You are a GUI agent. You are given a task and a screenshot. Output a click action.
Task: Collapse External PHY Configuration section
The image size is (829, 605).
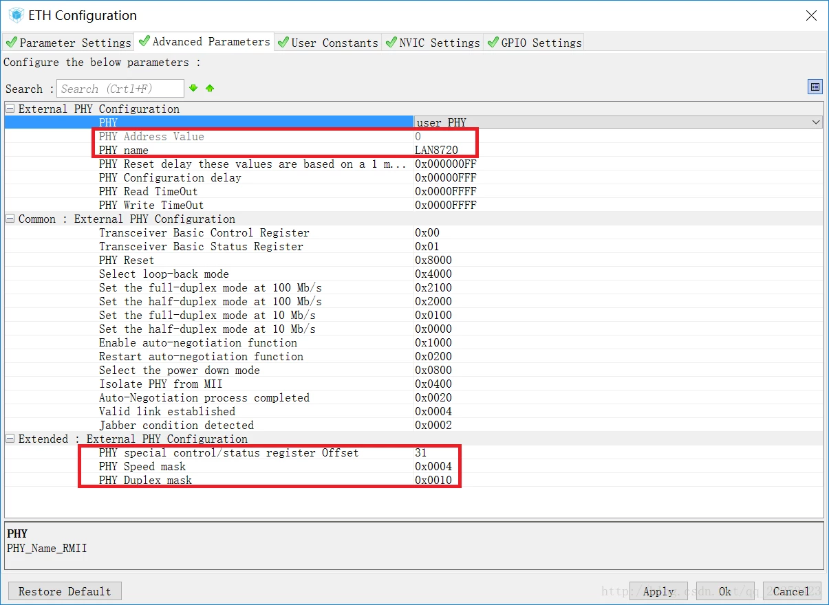click(x=10, y=109)
